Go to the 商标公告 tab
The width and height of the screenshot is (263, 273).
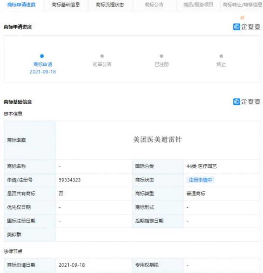[x=154, y=5]
